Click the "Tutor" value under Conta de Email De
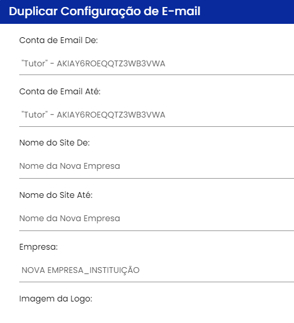Viewport: 294px width, 323px height. [34, 63]
